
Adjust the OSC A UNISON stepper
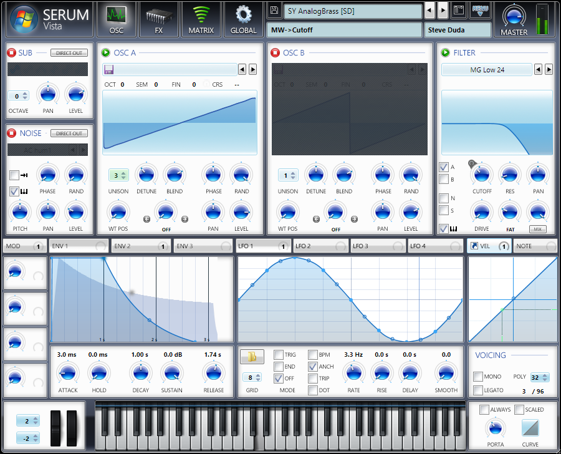(x=118, y=175)
